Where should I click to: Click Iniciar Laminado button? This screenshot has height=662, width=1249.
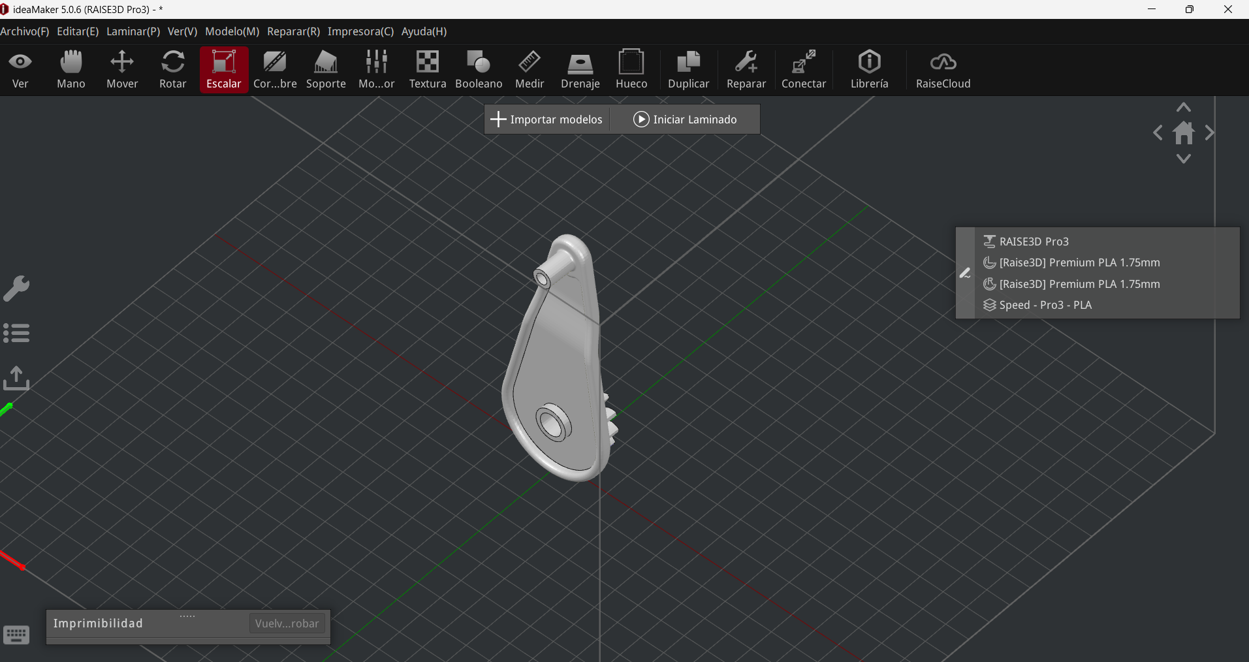click(x=685, y=119)
